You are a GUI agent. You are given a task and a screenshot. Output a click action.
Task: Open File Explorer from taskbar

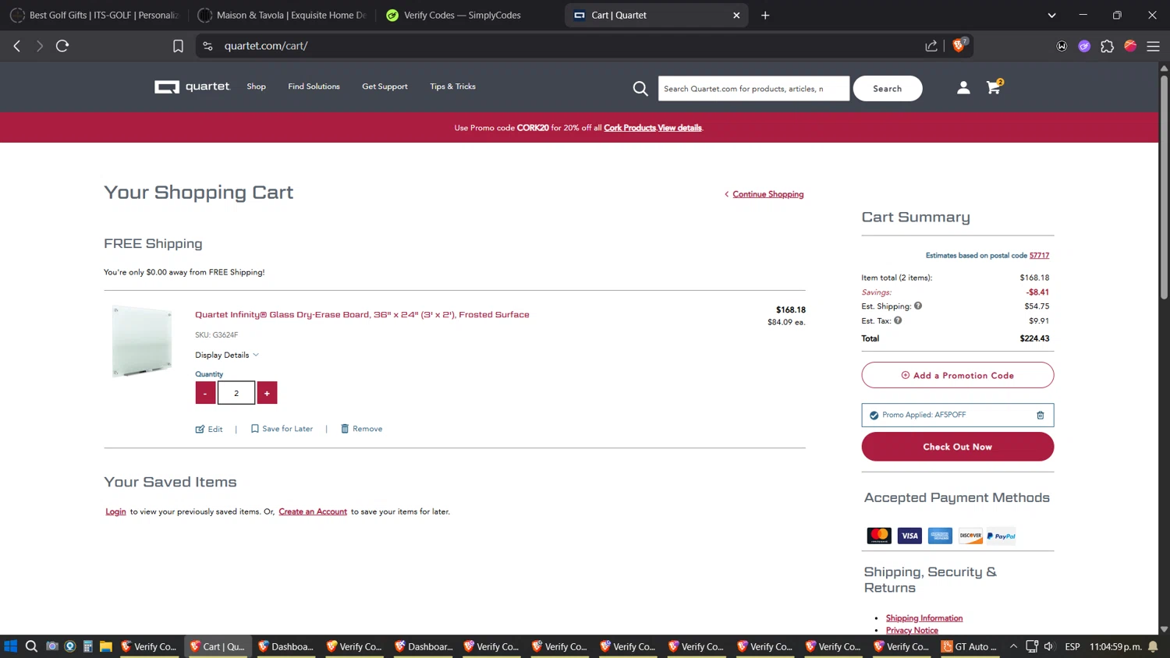[106, 646]
